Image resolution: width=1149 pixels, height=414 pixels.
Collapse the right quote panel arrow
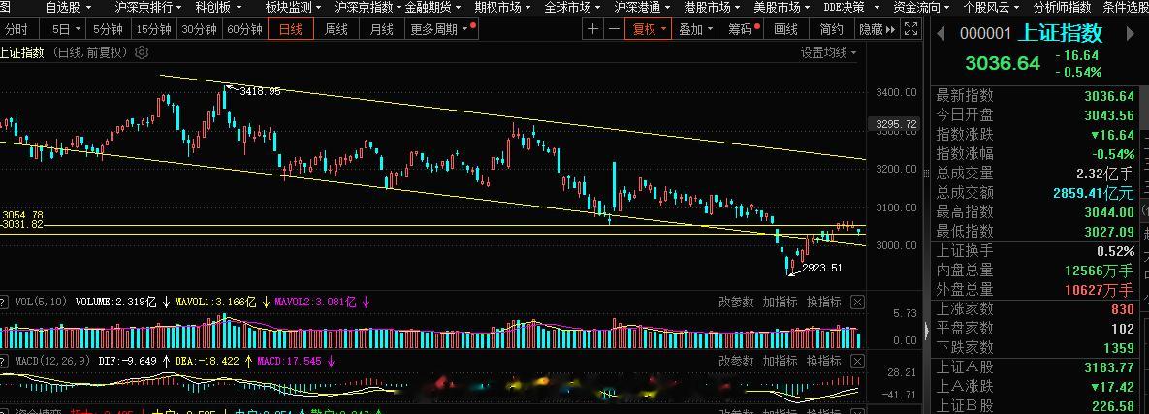[x=926, y=332]
